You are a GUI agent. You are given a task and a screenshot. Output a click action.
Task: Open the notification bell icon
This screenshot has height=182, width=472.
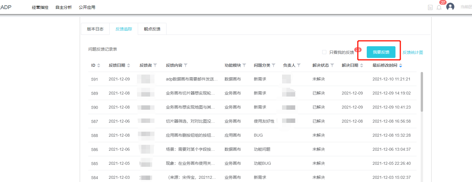click(x=439, y=8)
